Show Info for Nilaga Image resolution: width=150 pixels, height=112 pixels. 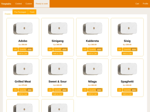tap(85, 90)
